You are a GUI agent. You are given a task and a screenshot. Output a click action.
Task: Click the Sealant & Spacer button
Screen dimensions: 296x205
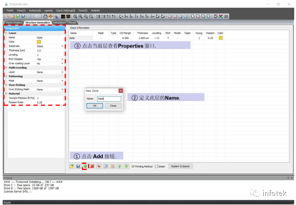(x=180, y=166)
